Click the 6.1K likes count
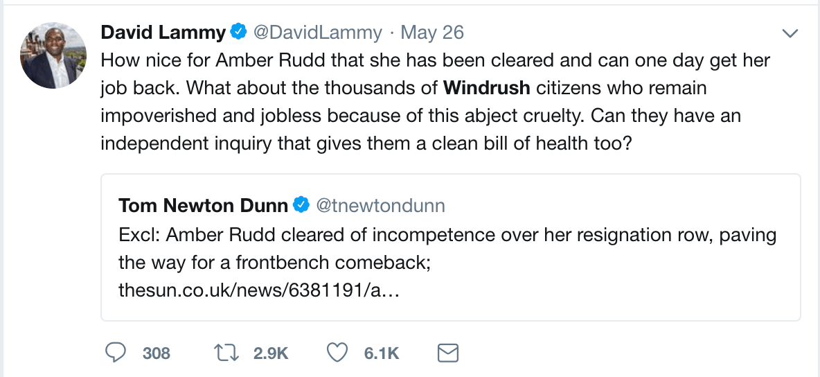This screenshot has width=820, height=377. (382, 353)
